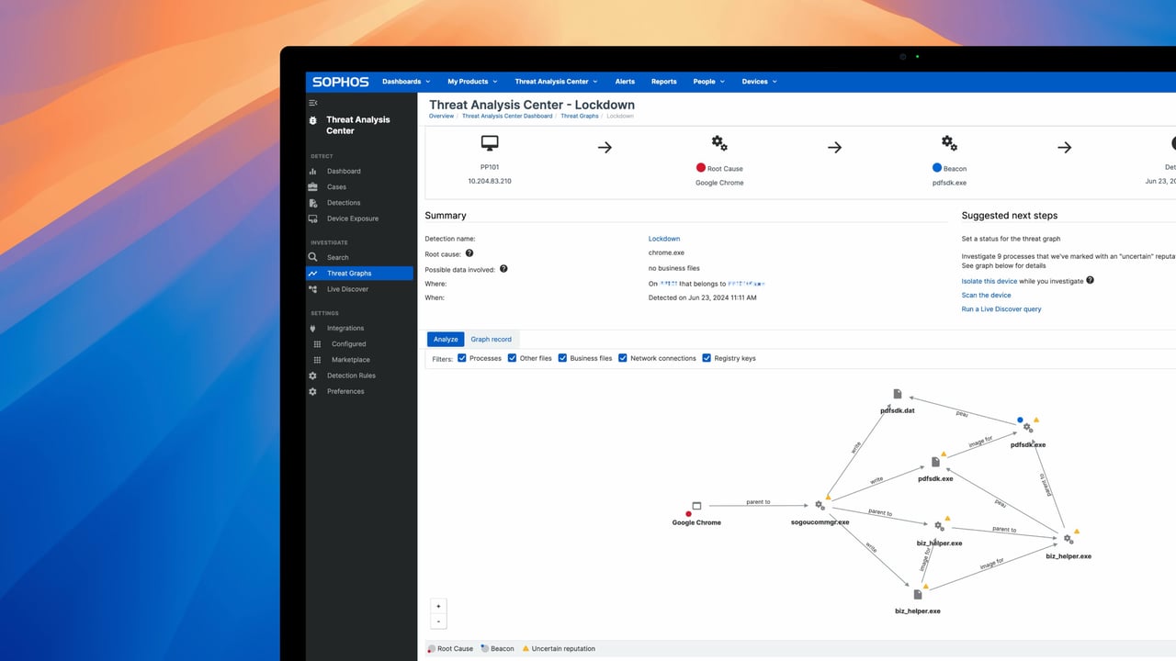Open the People dropdown menu

click(708, 82)
